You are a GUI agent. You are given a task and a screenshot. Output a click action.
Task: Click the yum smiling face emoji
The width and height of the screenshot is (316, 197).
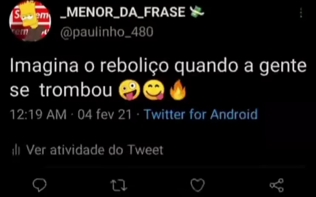click(154, 90)
